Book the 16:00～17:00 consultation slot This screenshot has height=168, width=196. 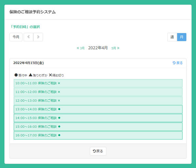98,135
